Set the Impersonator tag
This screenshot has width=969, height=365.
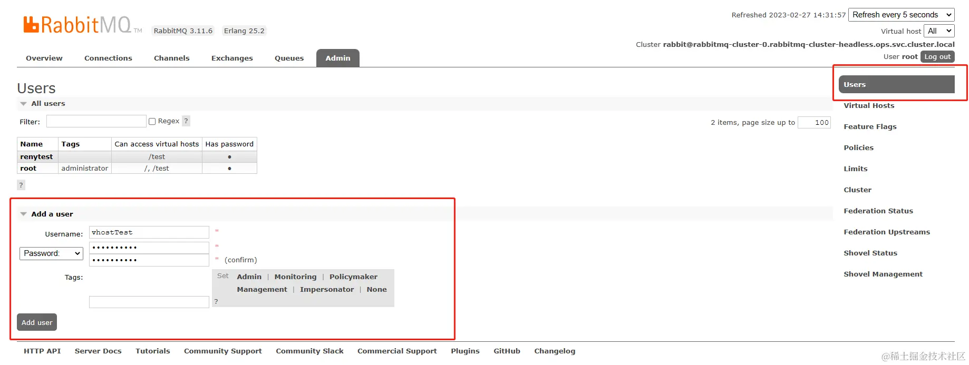[327, 290]
